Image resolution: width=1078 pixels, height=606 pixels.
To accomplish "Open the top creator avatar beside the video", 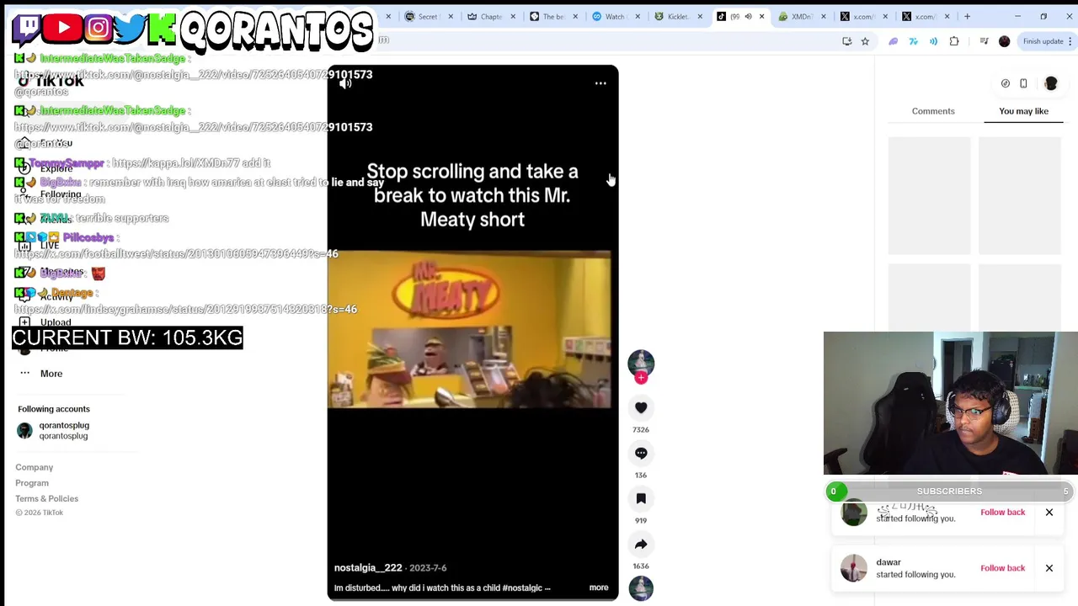I will [x=641, y=364].
